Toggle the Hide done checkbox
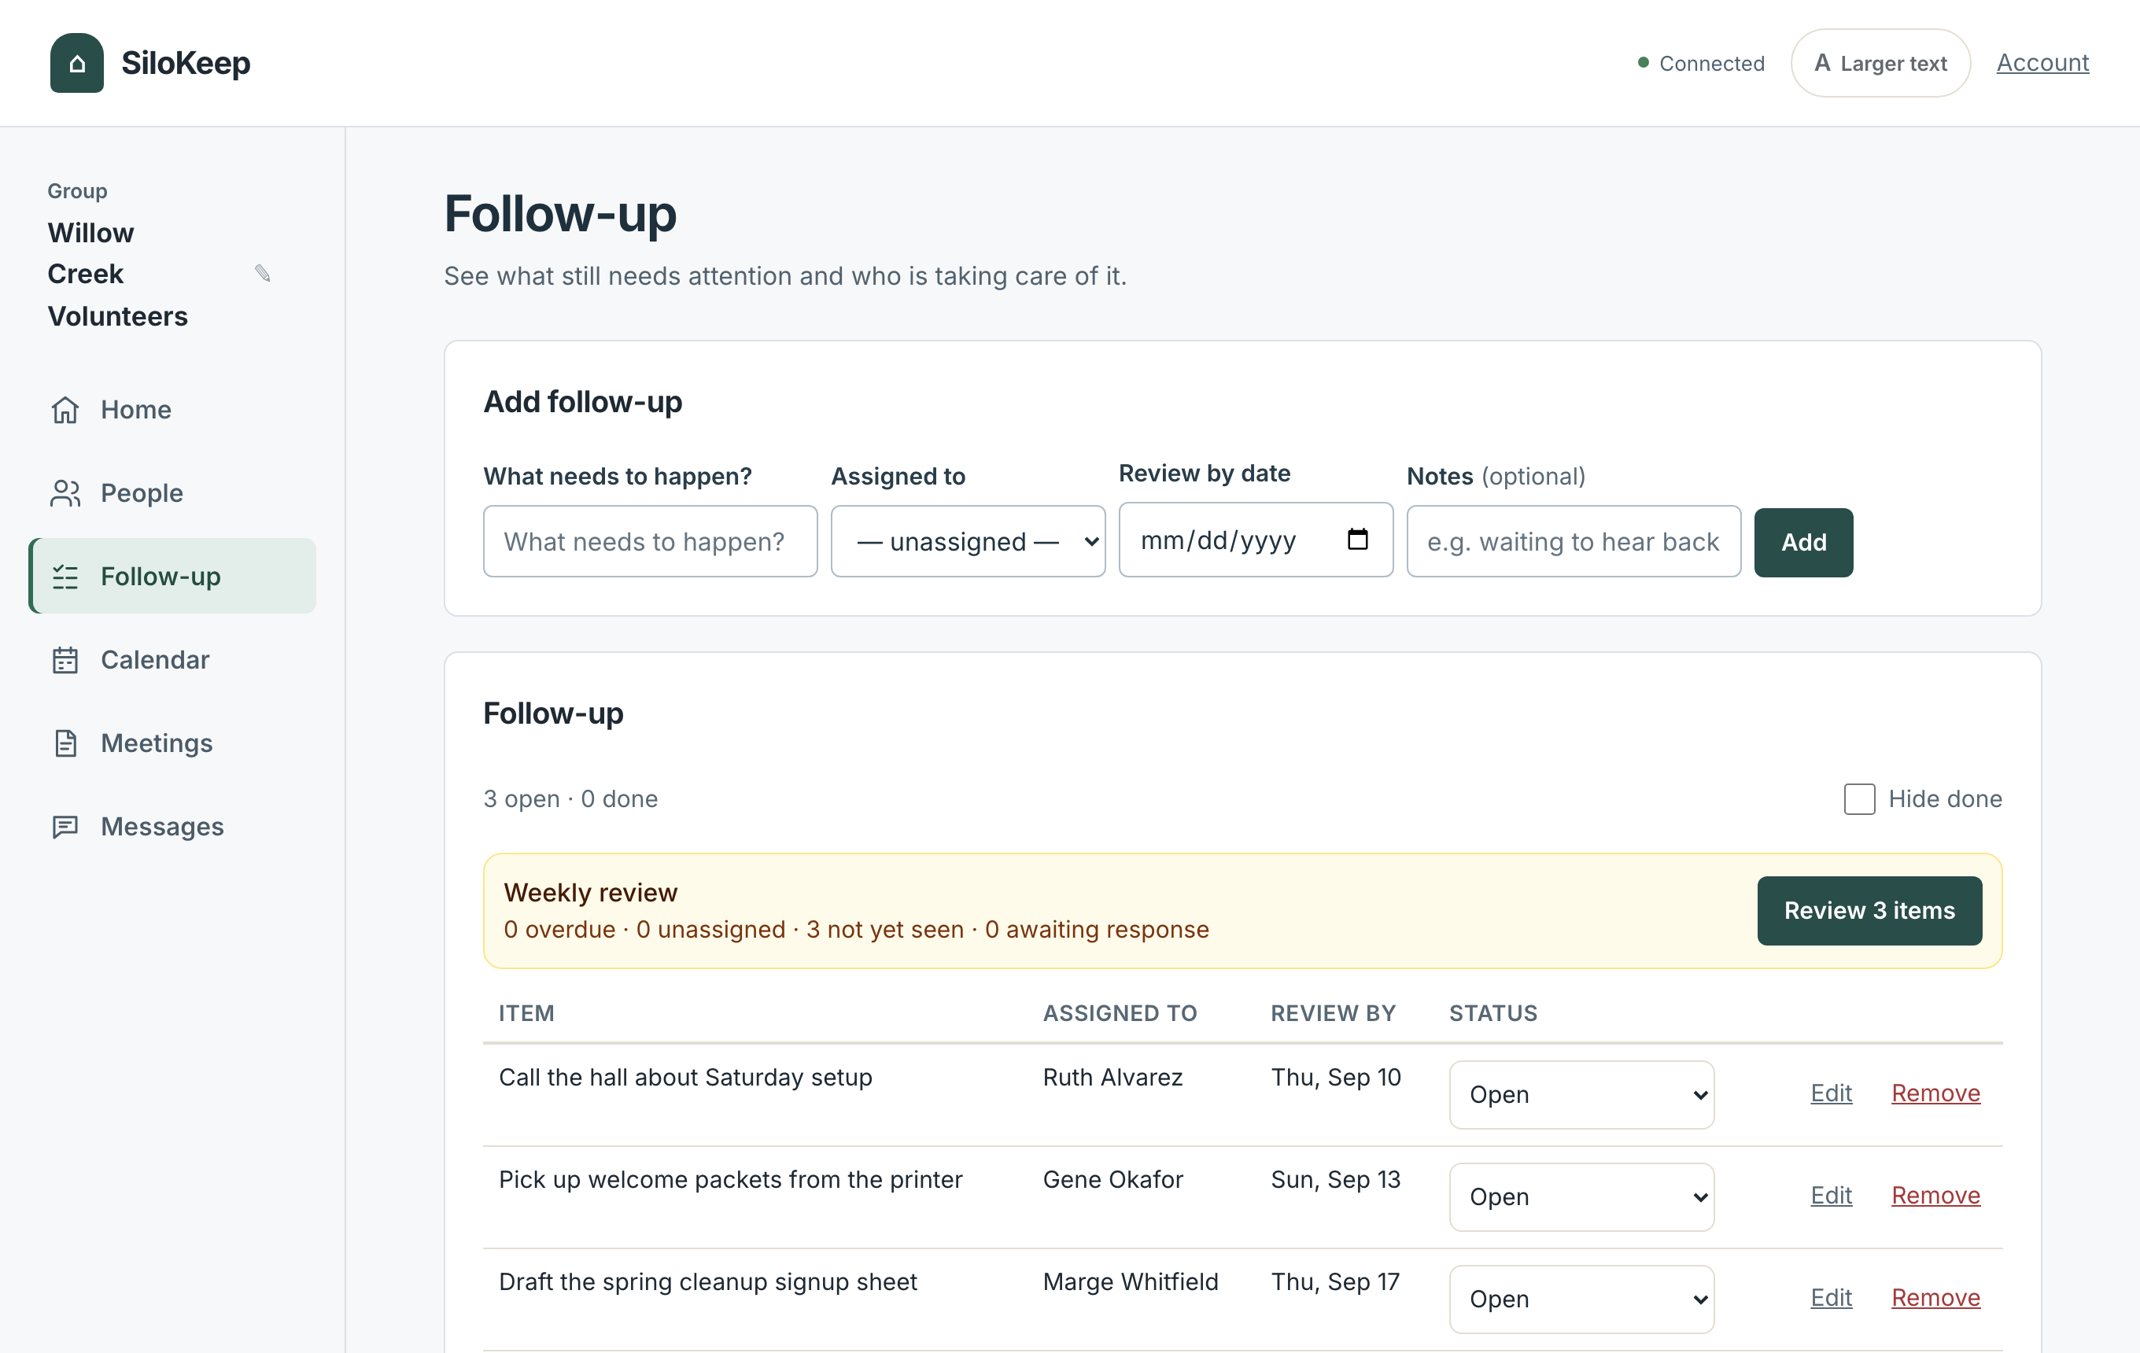2140x1353 pixels. point(1859,798)
